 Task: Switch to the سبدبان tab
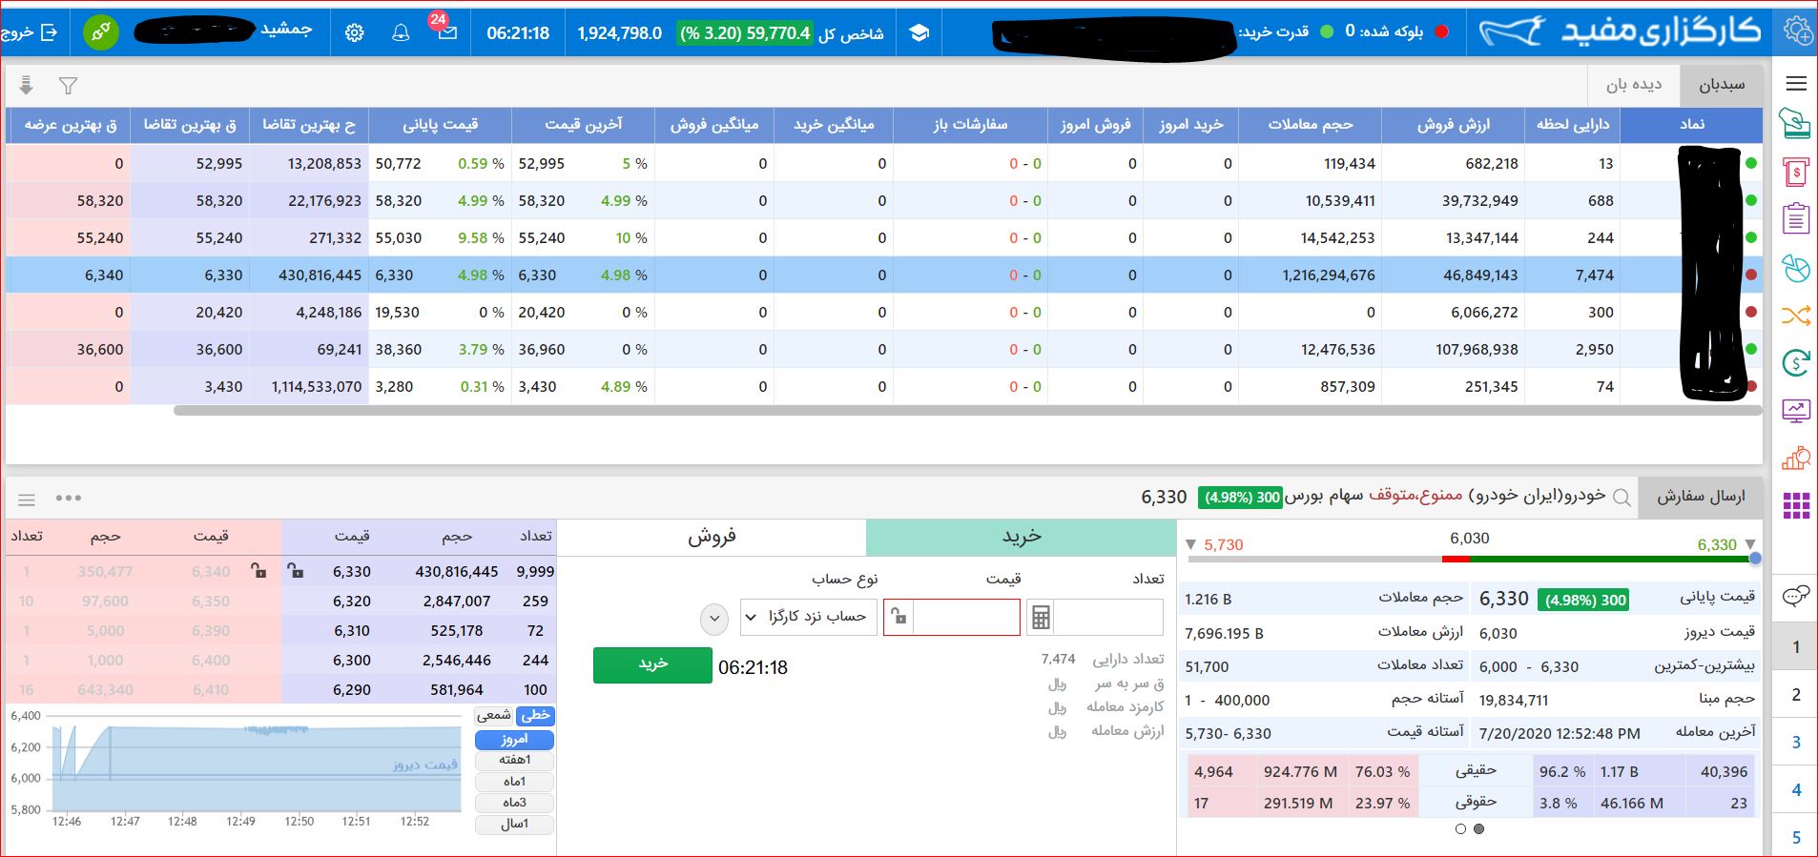pos(1722,85)
